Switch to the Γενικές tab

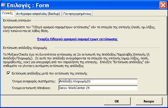click(x=8, y=13)
